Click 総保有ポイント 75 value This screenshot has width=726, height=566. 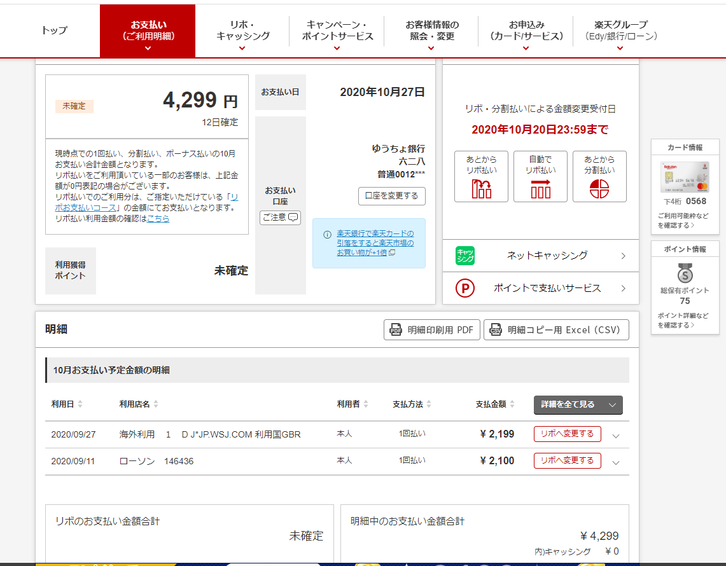pos(685,301)
